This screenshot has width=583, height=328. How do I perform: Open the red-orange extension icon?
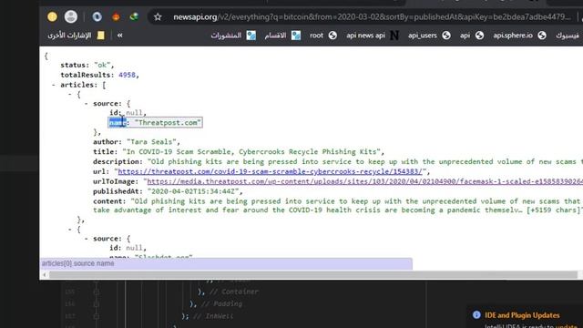coord(116,16)
